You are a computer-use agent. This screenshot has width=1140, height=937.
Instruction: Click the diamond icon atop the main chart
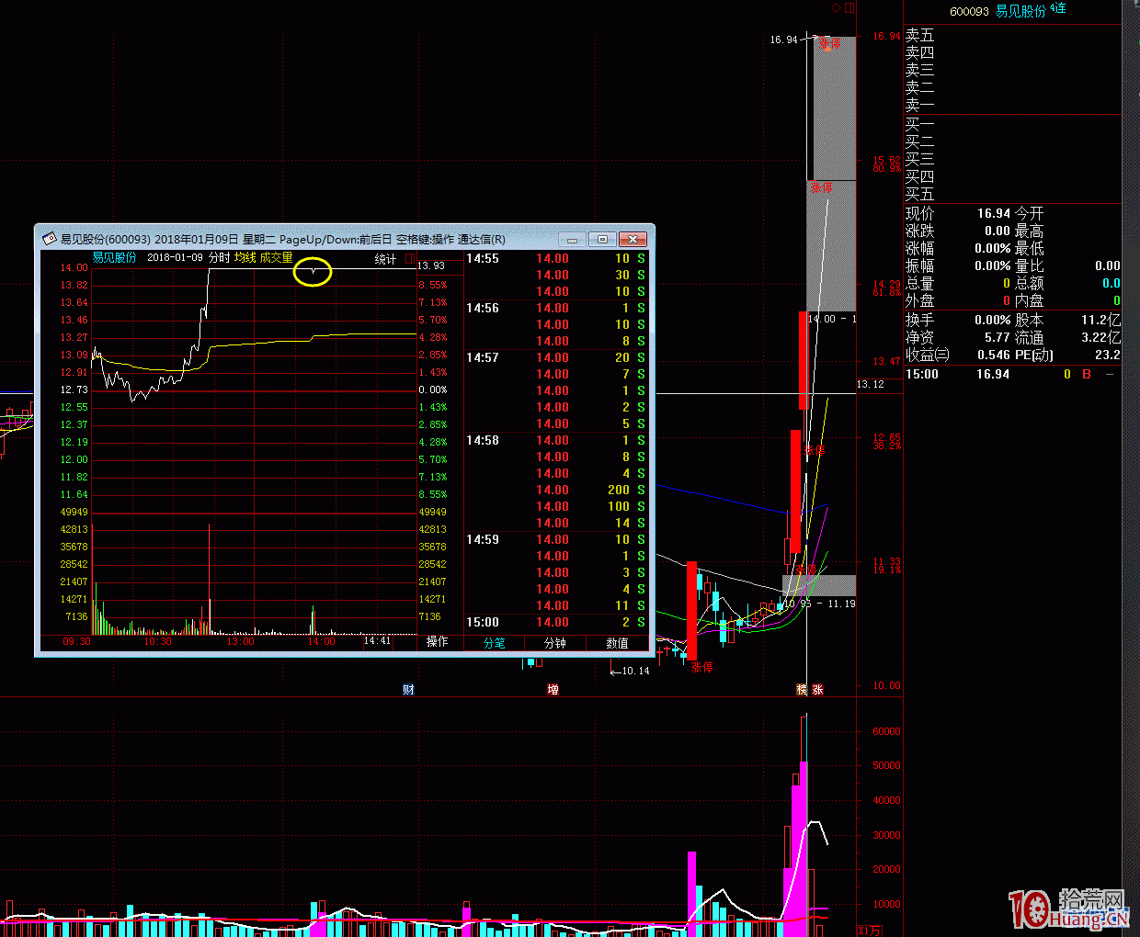coord(836,7)
